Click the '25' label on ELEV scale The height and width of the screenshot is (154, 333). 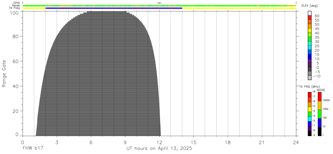[x=317, y=46]
